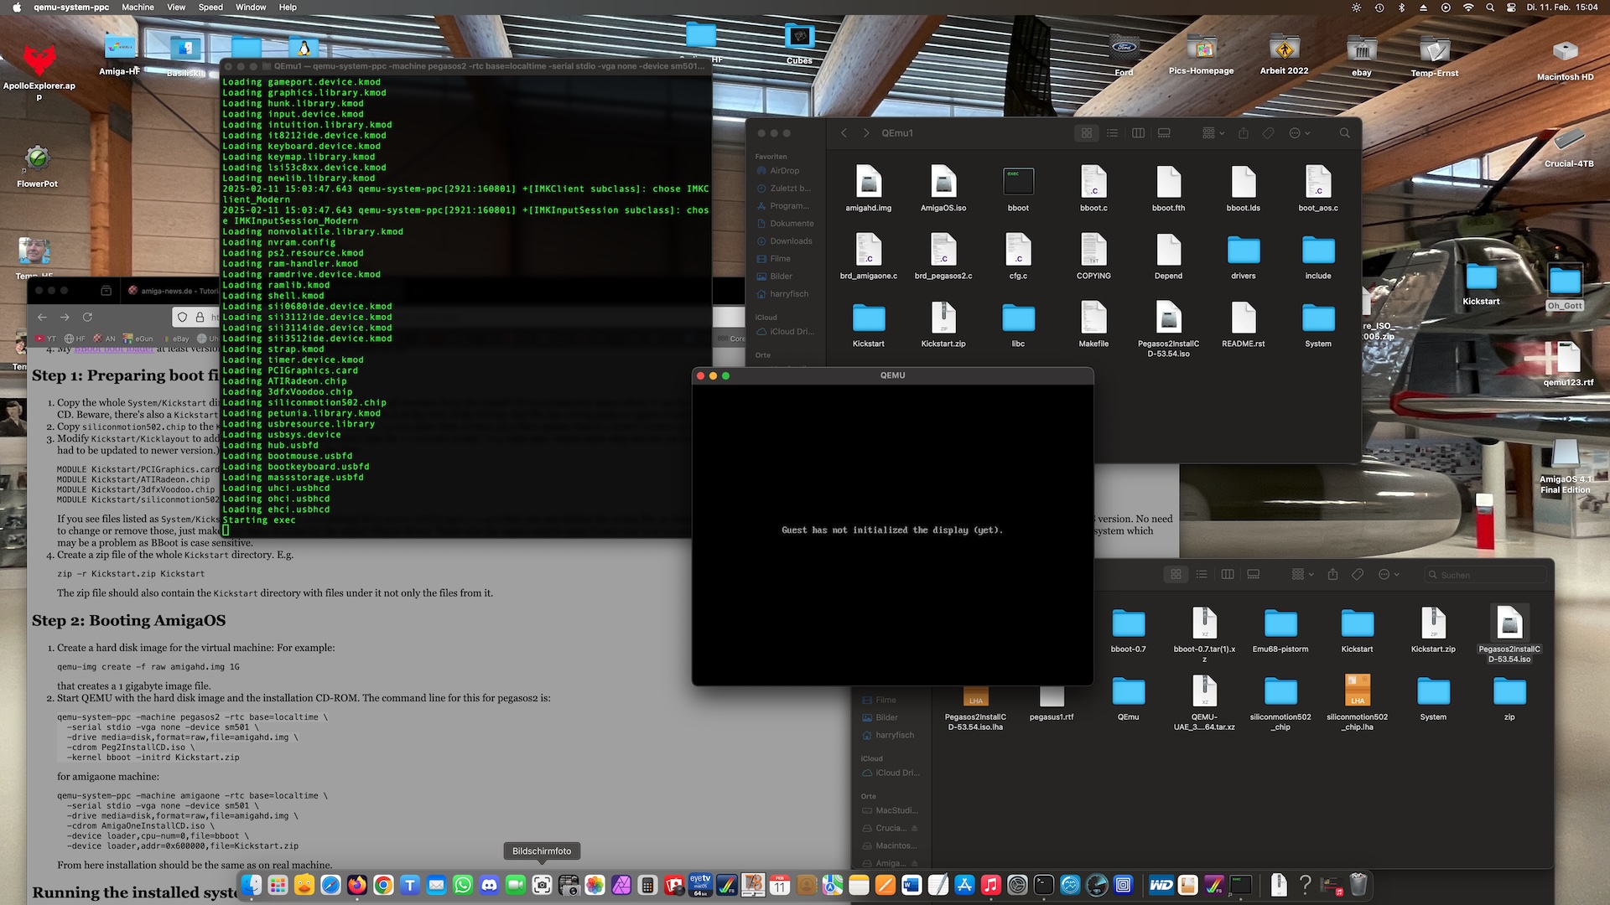Viewport: 1610px width, 905px height.
Task: Click tag icon in lower Finder toolbar
Action: click(x=1358, y=574)
